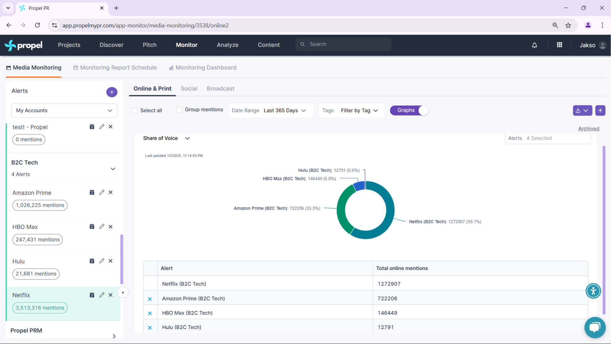Click 247,431 mentions badge
This screenshot has width=611, height=344.
[x=38, y=240]
